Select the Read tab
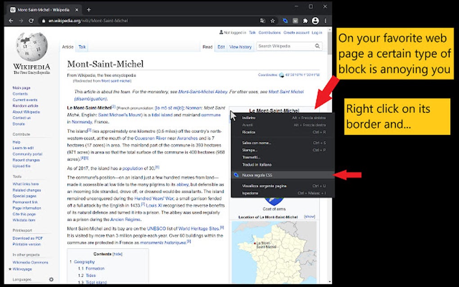The width and height of the screenshot is (459, 287). 207,47
